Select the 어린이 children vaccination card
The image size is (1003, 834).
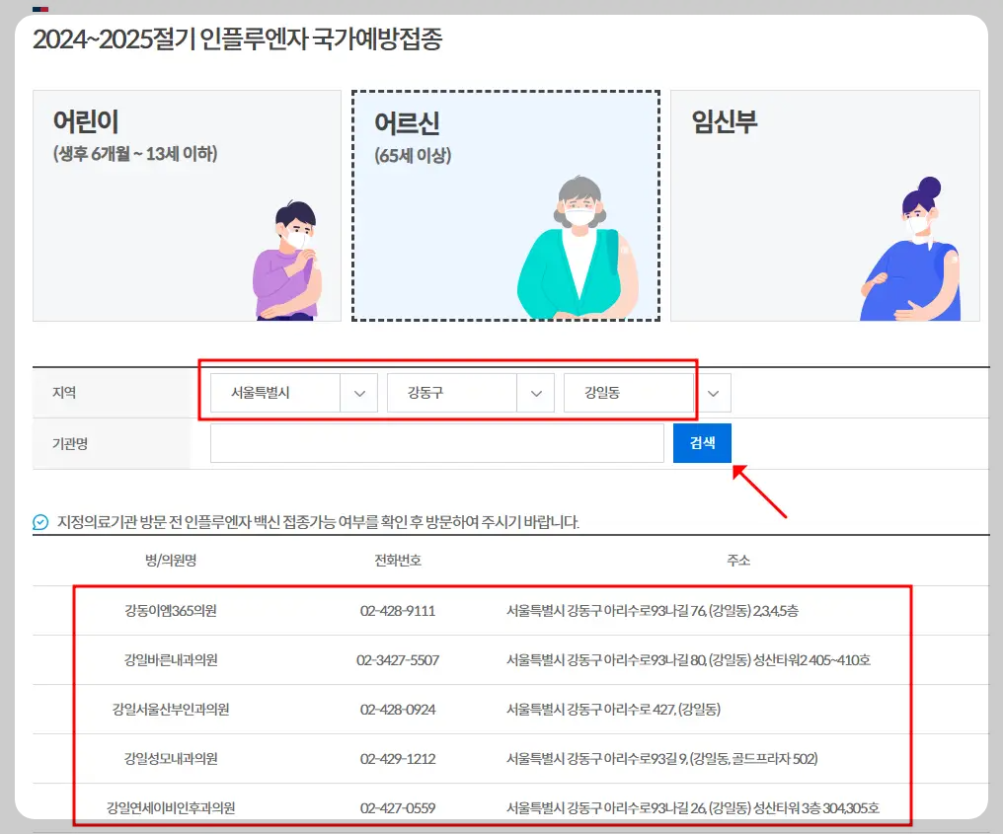coord(187,205)
